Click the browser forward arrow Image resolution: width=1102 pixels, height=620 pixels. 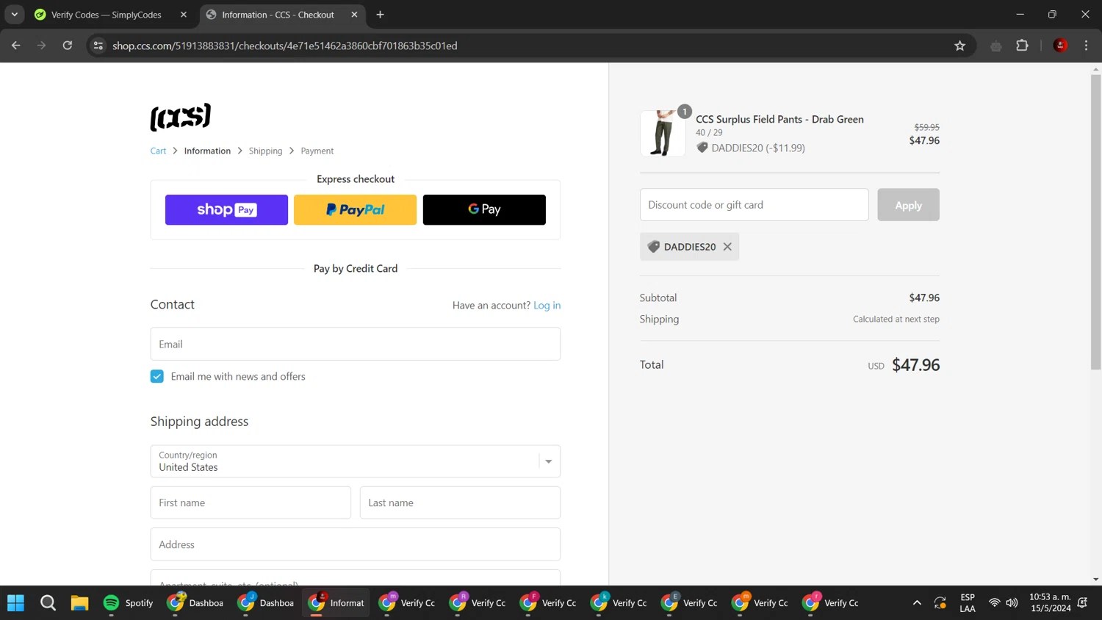42,46
